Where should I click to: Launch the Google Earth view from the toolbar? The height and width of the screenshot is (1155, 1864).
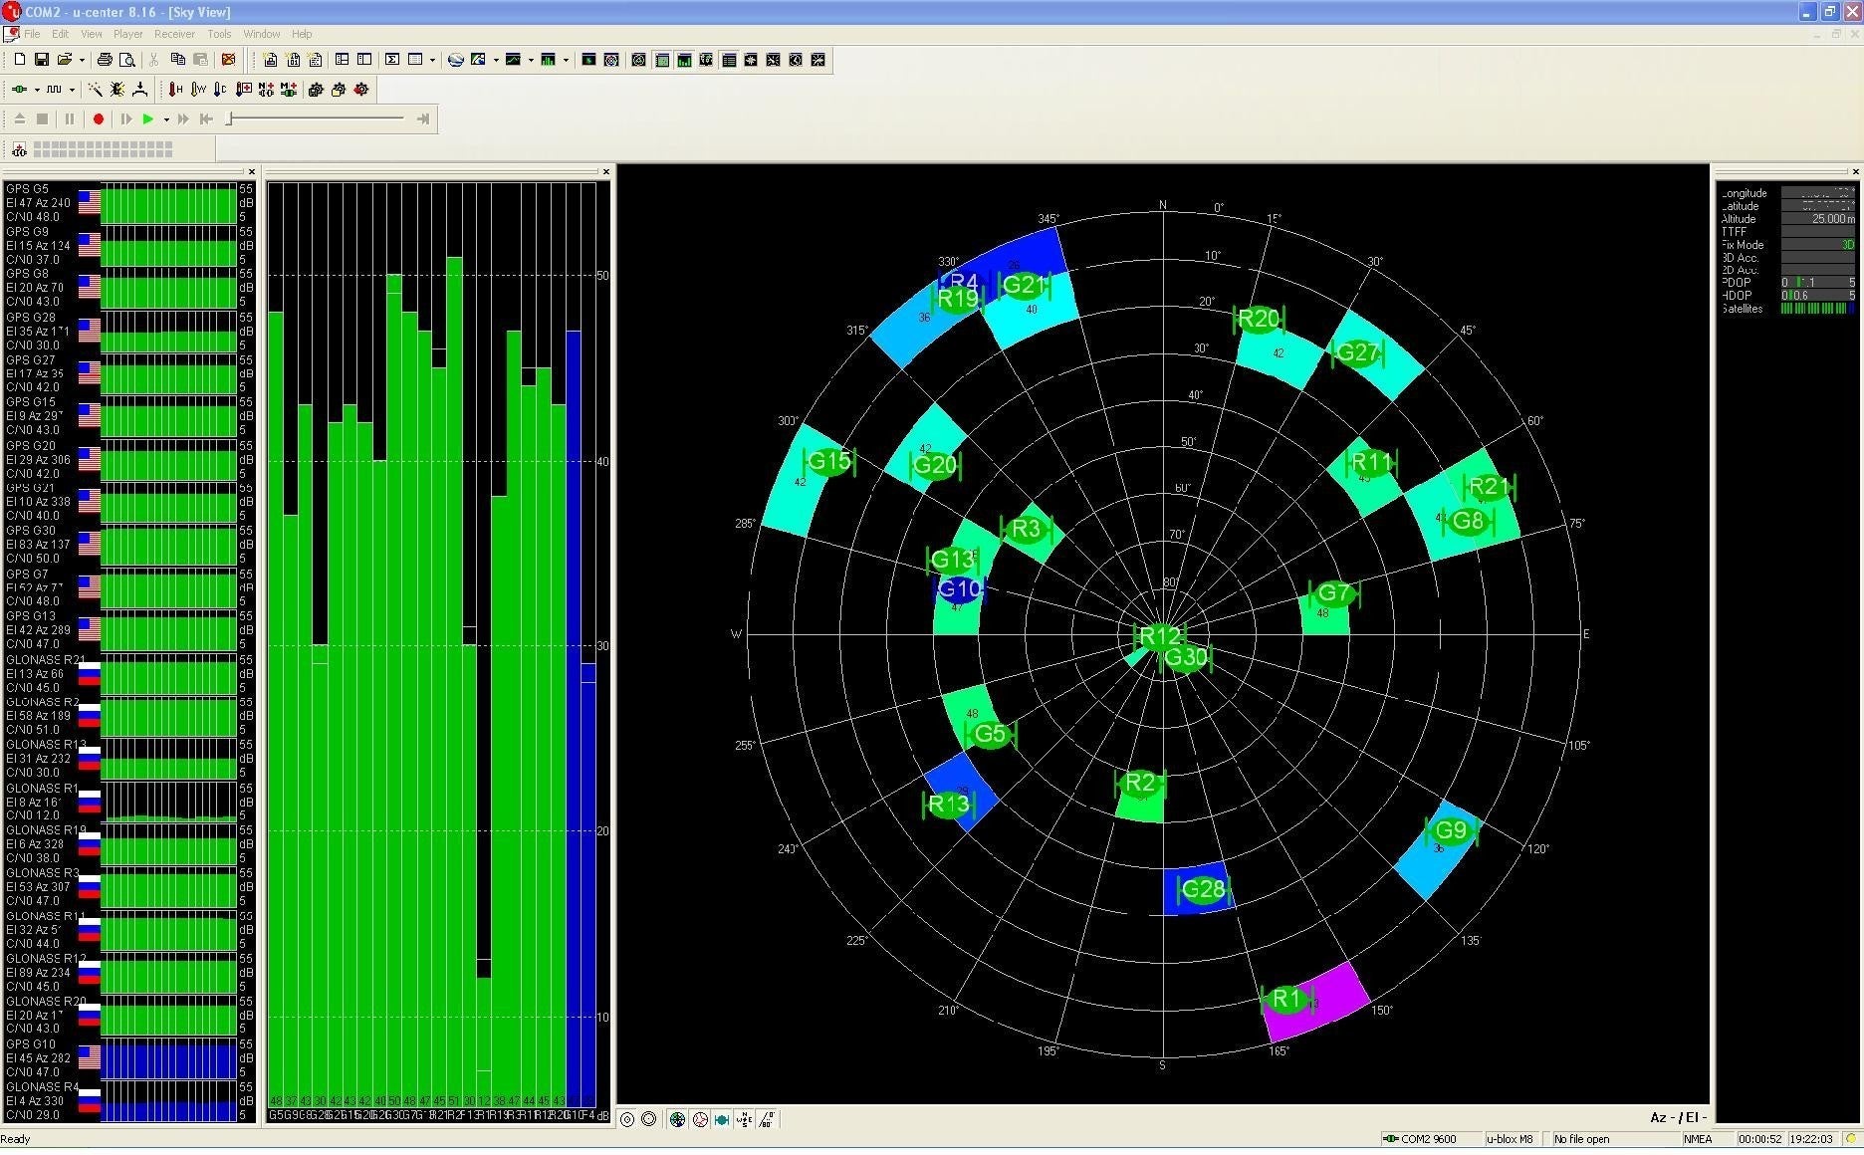[x=456, y=60]
